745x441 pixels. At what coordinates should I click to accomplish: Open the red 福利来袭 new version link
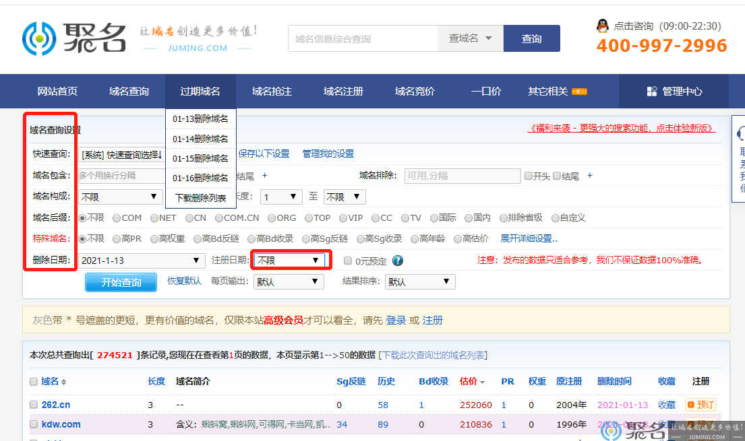622,128
